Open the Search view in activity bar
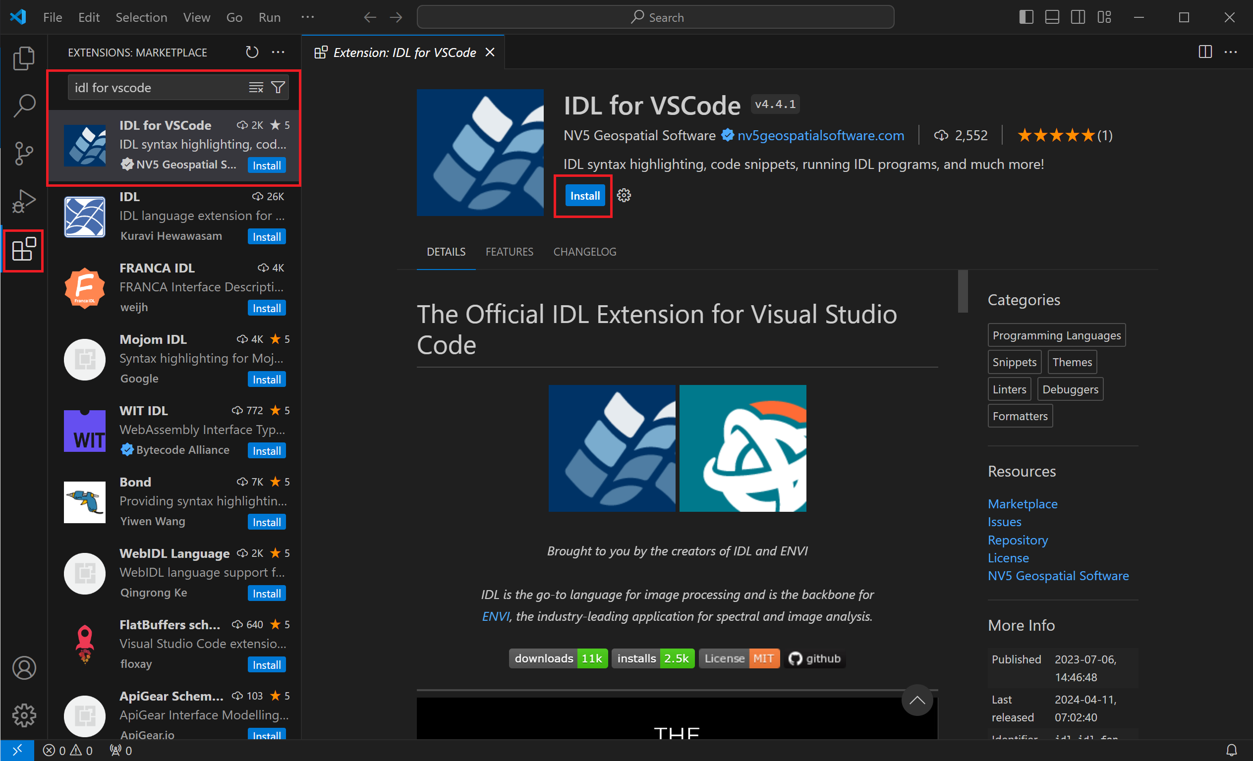The width and height of the screenshot is (1253, 761). (x=23, y=106)
